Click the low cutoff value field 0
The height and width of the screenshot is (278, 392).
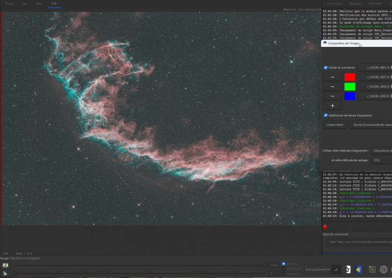click(x=274, y=274)
